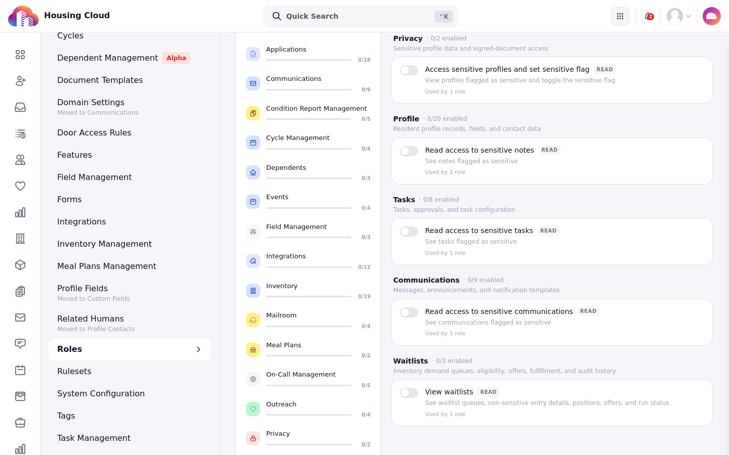
Task: Select Applications permission category
Action: tap(308, 54)
